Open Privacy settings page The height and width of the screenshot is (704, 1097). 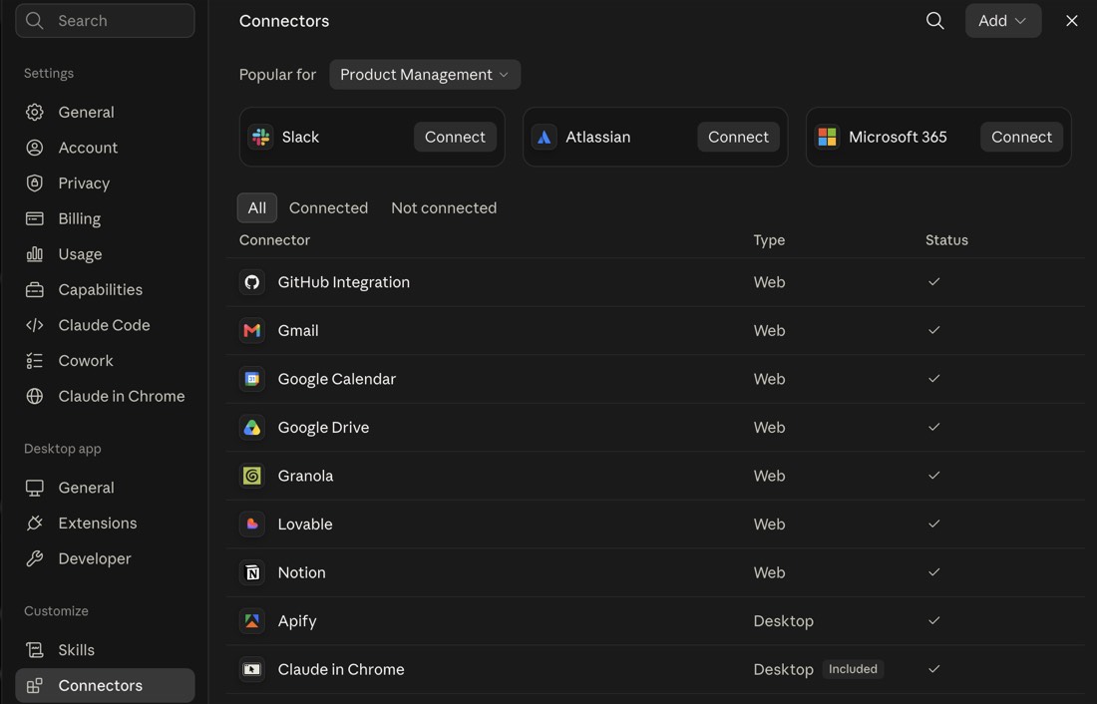[105, 182]
